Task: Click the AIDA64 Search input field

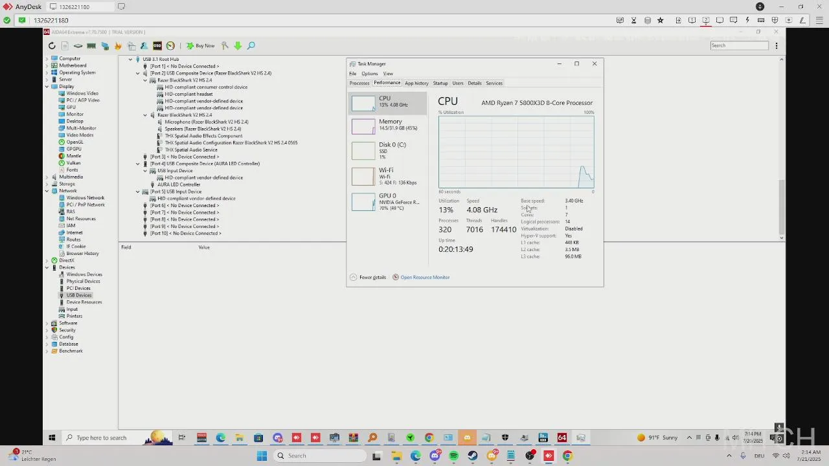Action: coord(739,45)
